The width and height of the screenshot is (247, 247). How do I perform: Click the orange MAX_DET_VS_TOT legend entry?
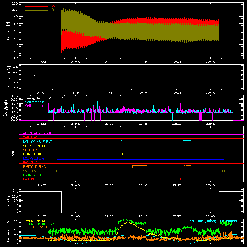point(38,227)
